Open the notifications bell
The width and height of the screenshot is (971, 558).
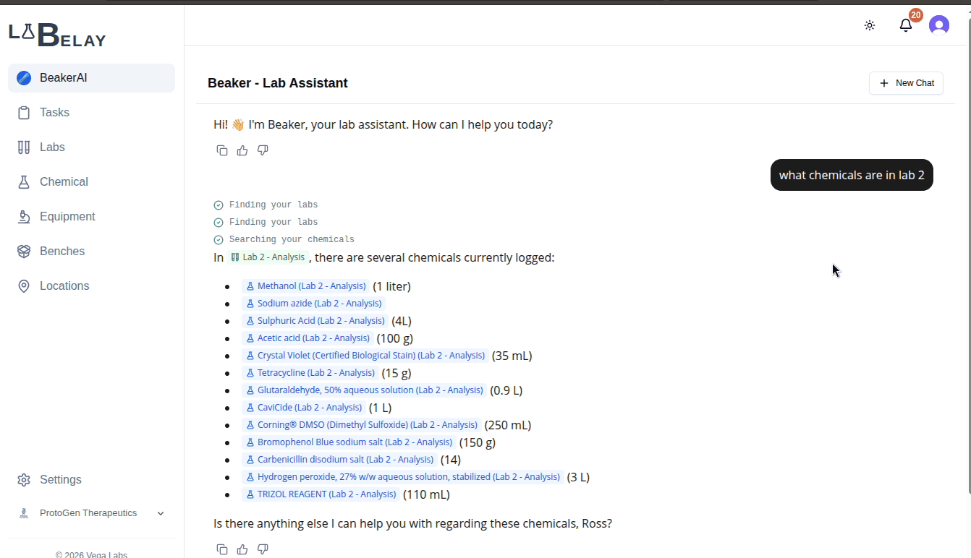[x=905, y=25]
